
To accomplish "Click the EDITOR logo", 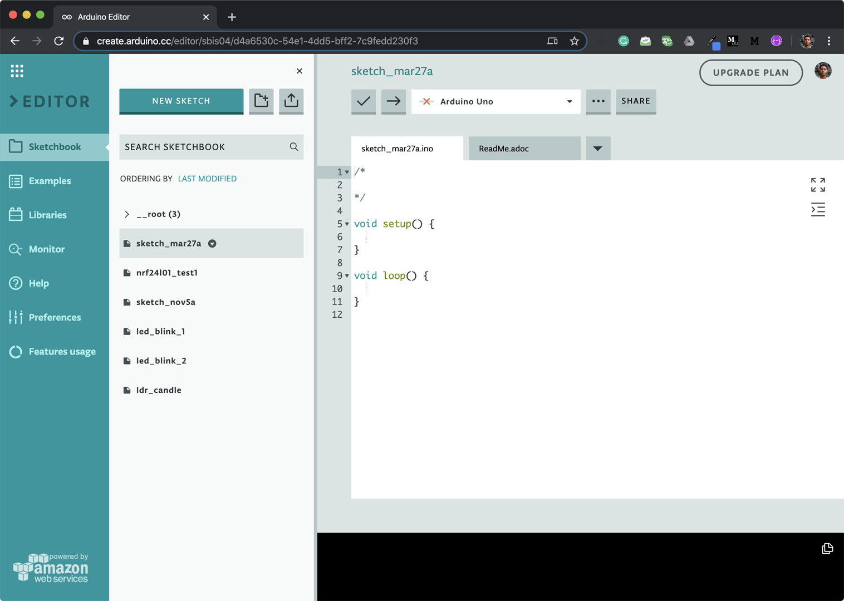I will [50, 101].
